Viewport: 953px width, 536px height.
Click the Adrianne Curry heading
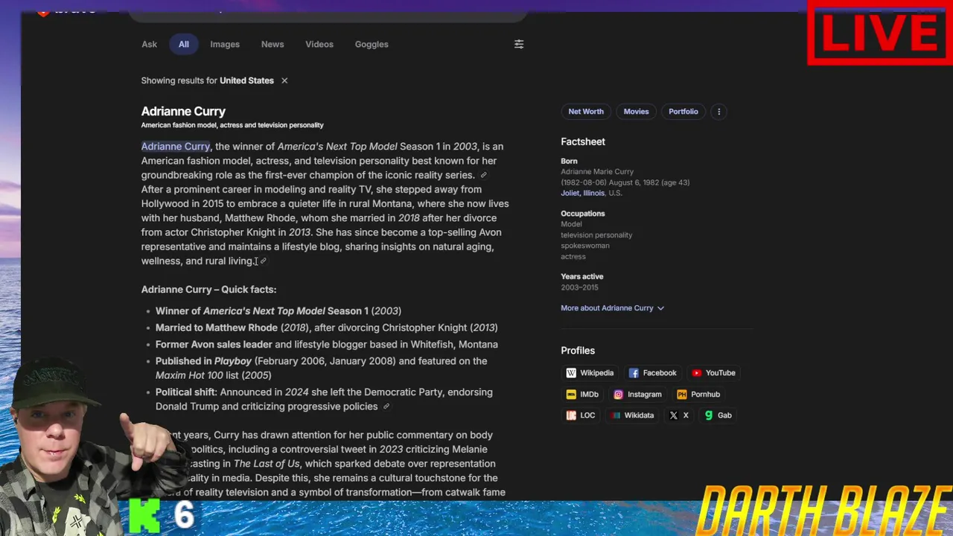pyautogui.click(x=183, y=112)
